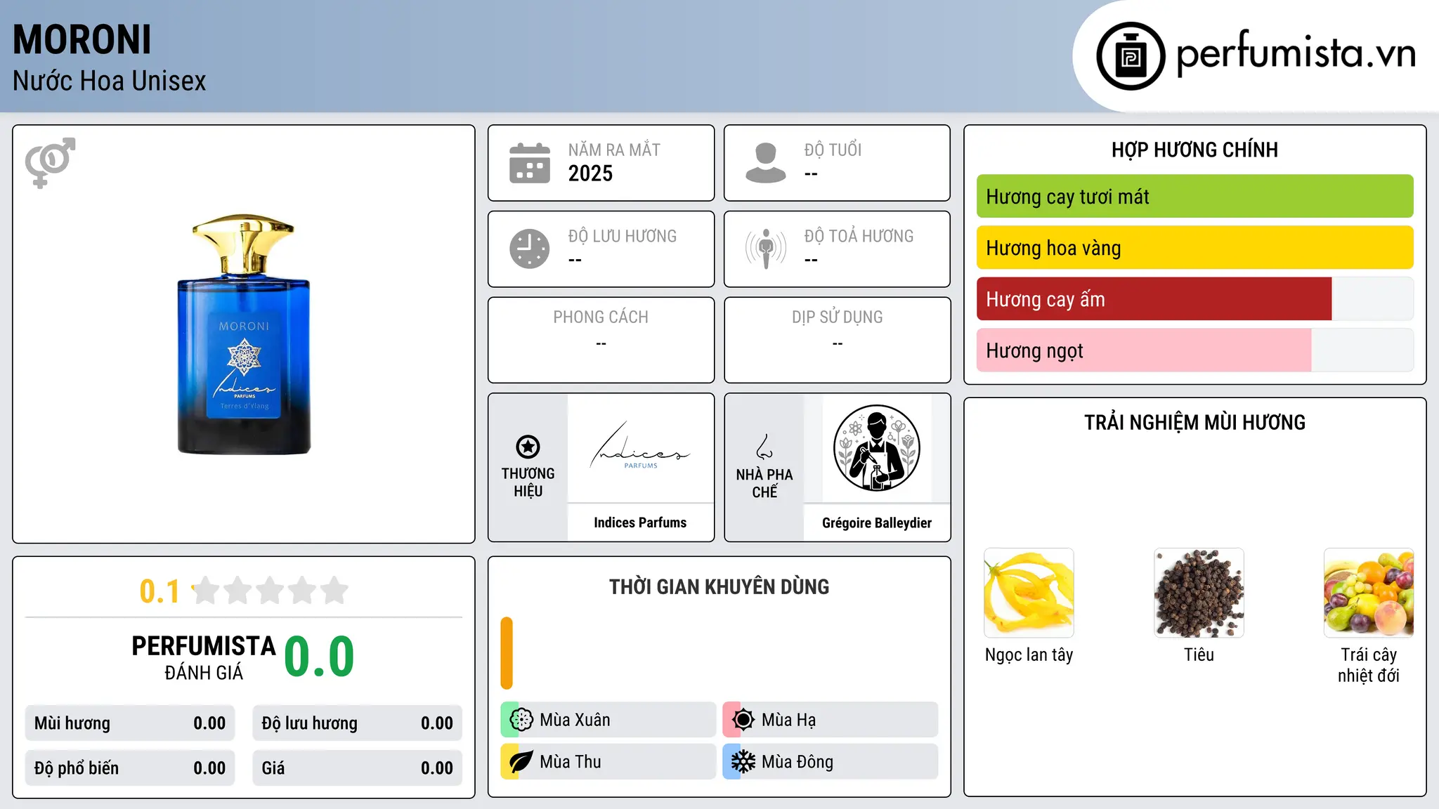Open the Tiêu pepper note image
The width and height of the screenshot is (1439, 809).
click(1199, 593)
